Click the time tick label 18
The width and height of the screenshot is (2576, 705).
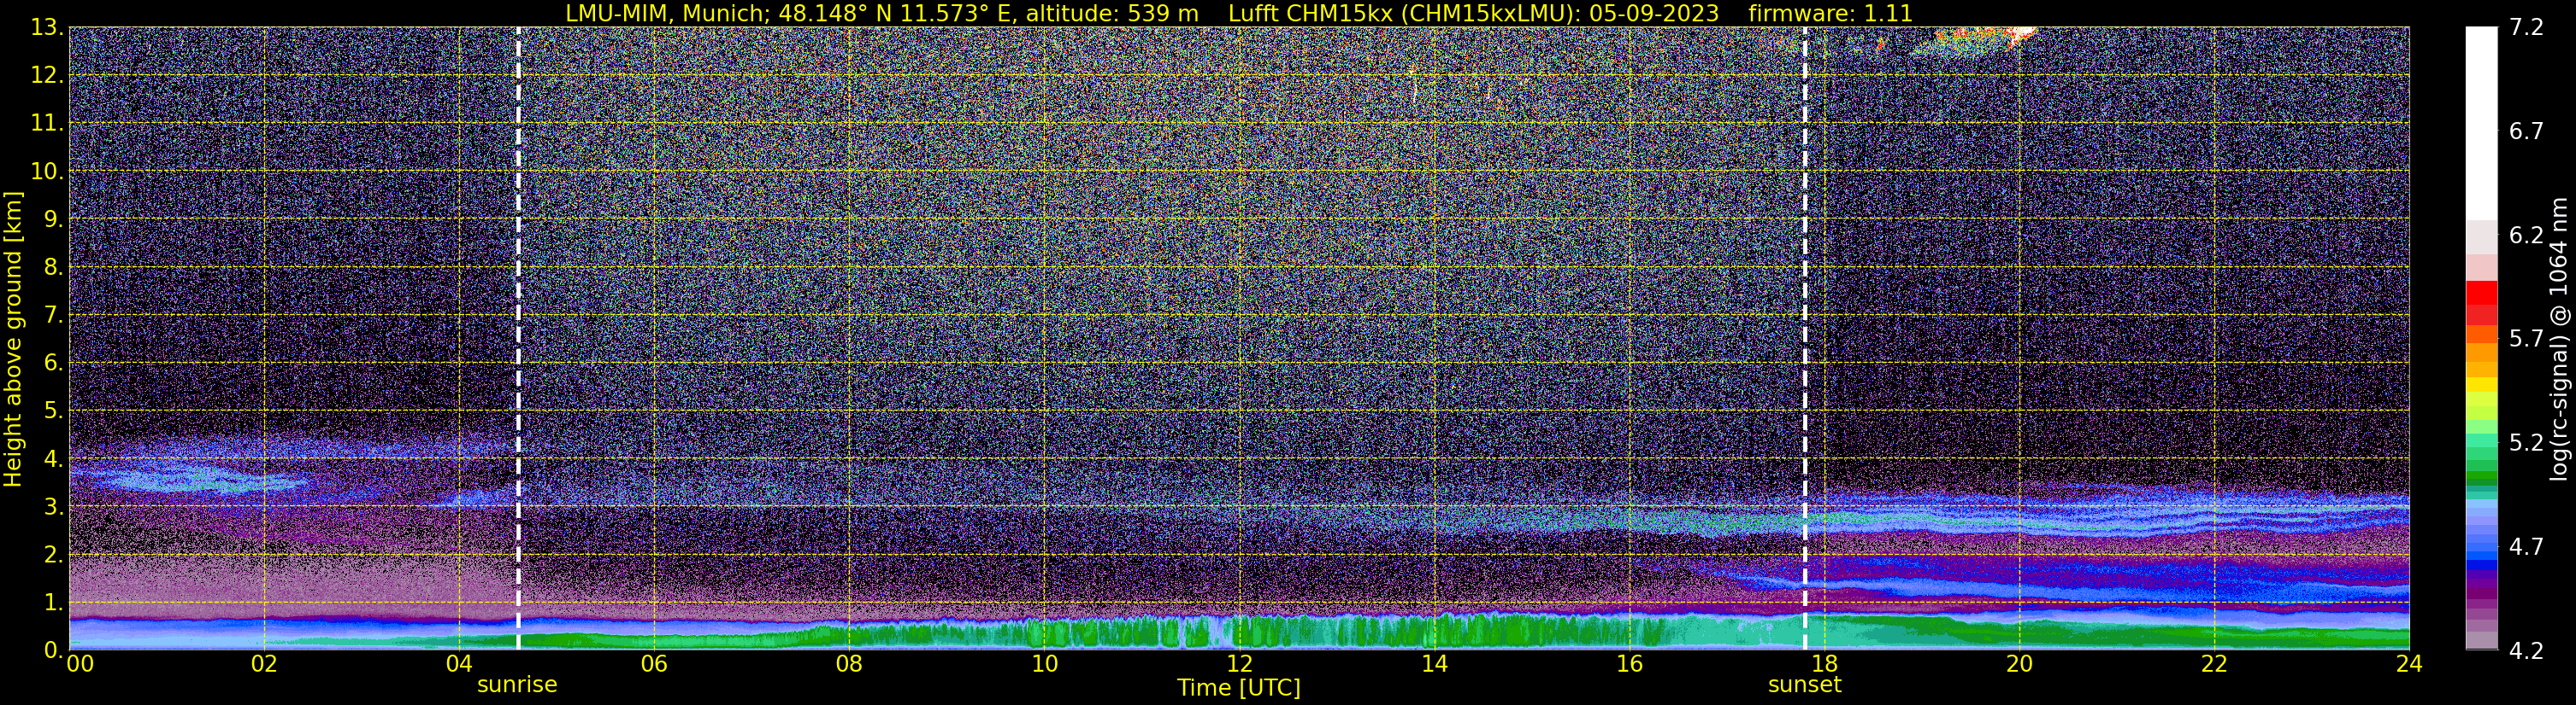coord(1824,664)
